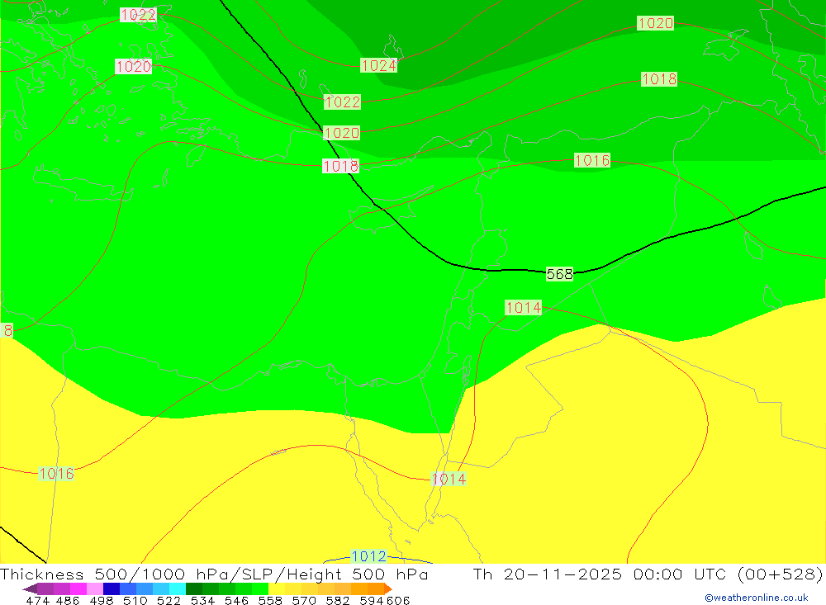Image resolution: width=826 pixels, height=605 pixels.
Task: Click the legend value 498
Action: point(101,600)
